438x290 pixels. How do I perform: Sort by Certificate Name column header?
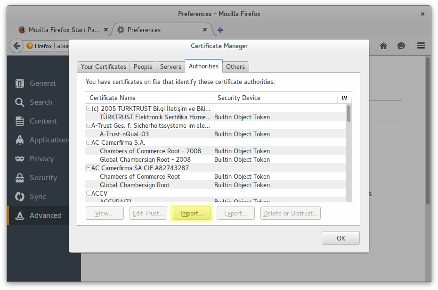point(149,98)
